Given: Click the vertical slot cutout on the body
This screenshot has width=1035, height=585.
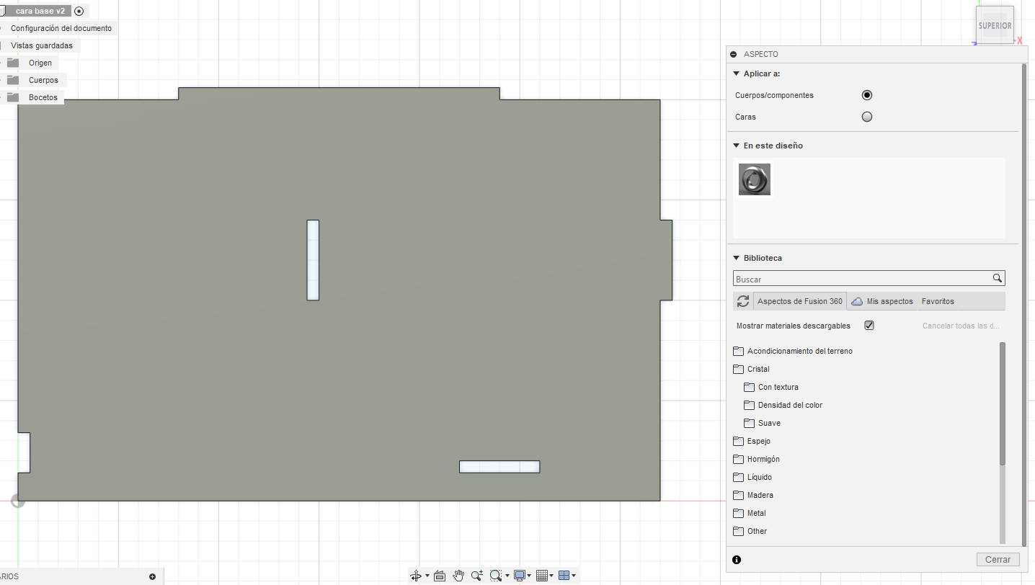Looking at the screenshot, I should [313, 260].
